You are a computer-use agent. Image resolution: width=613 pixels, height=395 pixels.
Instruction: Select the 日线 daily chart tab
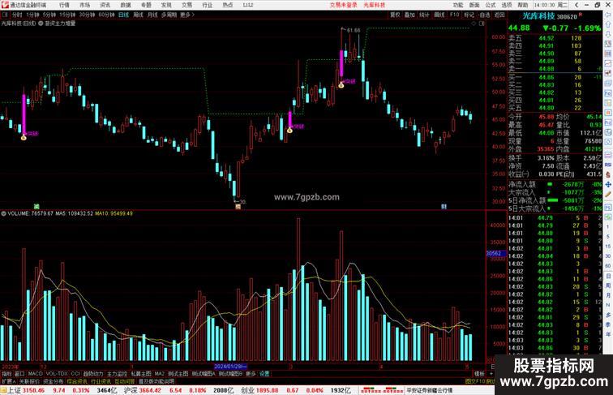pos(123,15)
